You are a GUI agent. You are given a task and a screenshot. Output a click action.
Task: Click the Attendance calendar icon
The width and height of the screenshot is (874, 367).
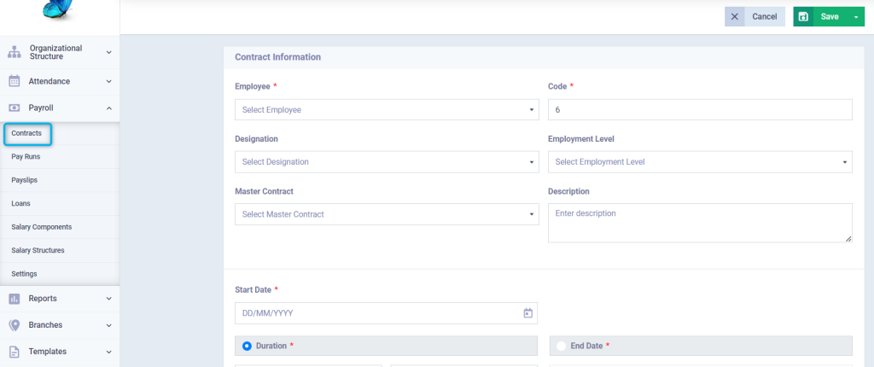click(15, 81)
